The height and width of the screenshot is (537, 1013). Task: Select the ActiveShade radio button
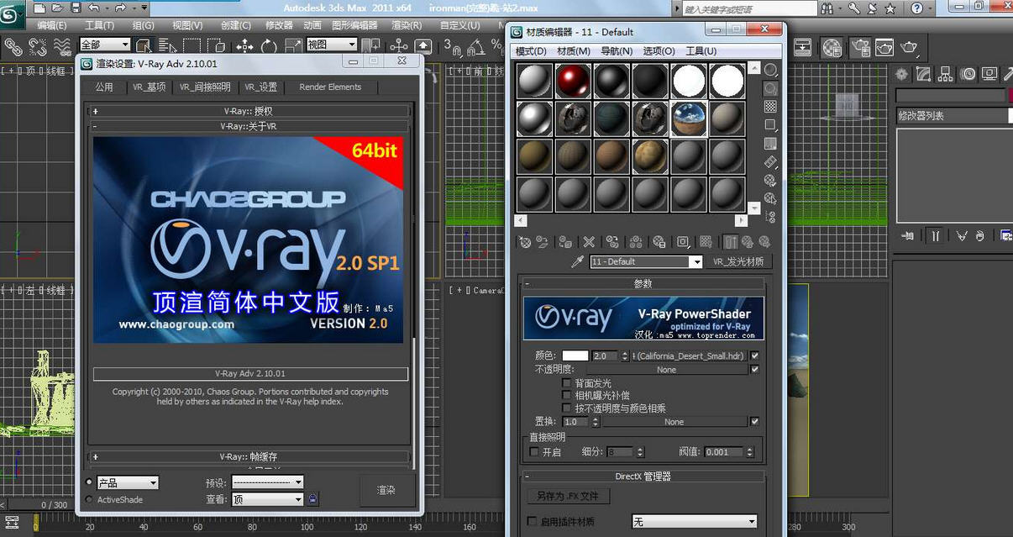(89, 499)
